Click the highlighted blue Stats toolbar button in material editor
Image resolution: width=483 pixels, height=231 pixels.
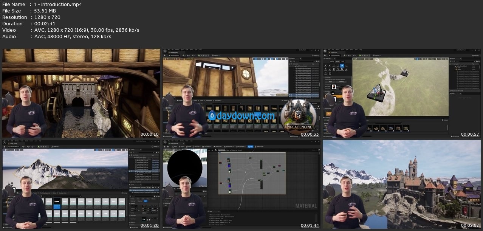tap(250, 146)
